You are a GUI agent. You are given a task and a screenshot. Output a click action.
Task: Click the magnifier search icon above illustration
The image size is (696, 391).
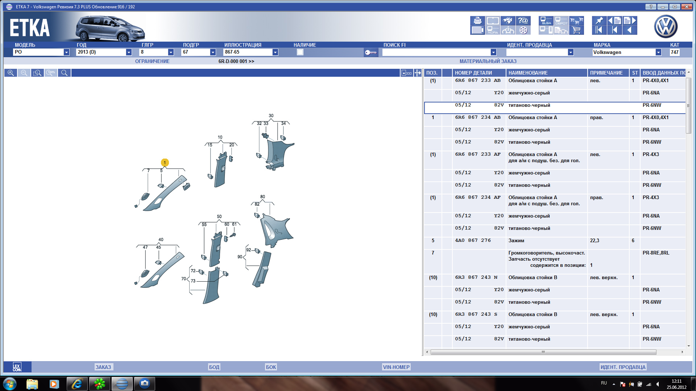[65, 73]
